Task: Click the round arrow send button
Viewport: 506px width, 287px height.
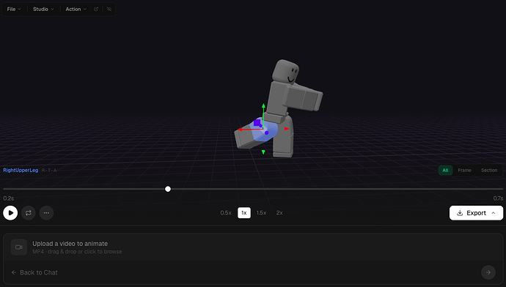Action: (488, 272)
